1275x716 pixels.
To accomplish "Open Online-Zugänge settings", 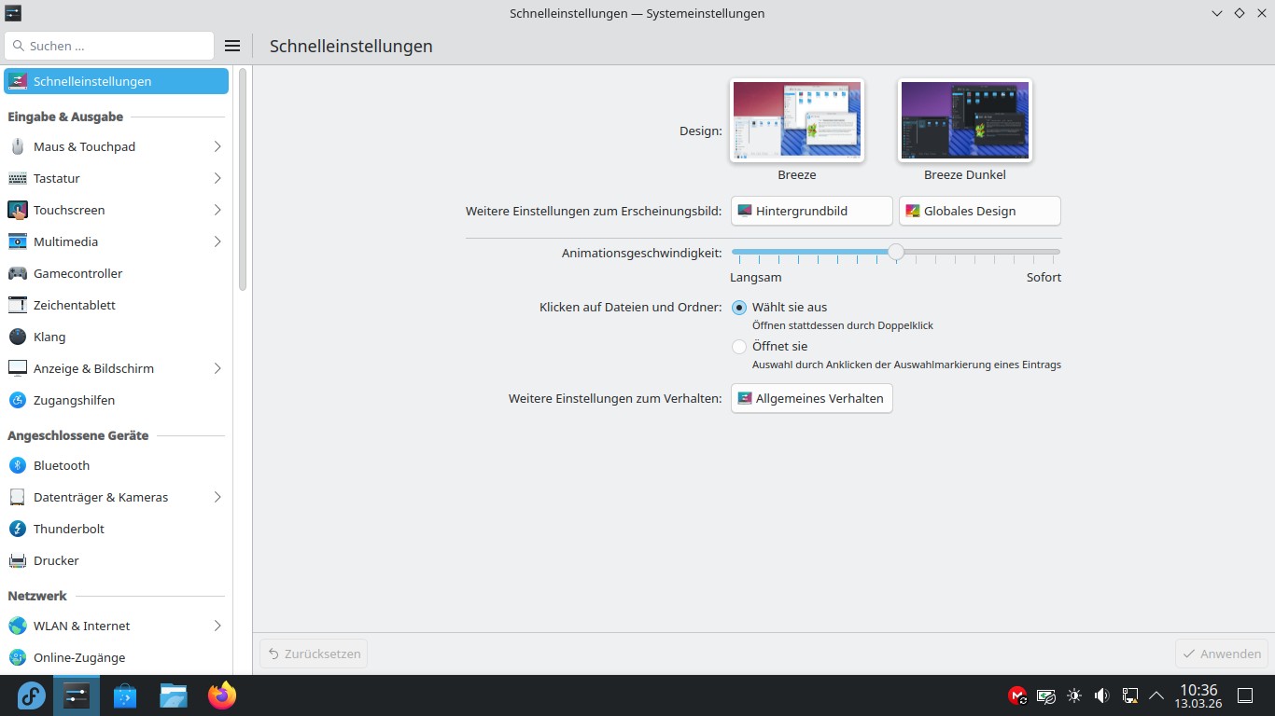I will (116, 657).
